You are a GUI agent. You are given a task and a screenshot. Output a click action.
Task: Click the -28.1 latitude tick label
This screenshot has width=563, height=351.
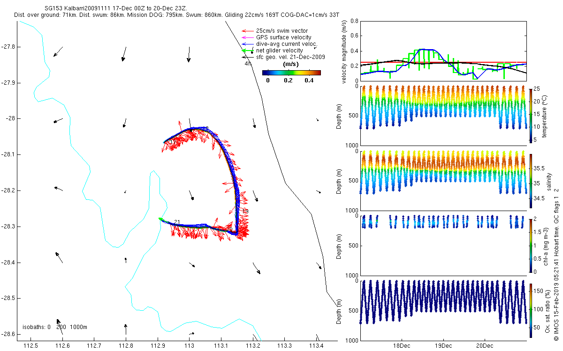coord(8,154)
